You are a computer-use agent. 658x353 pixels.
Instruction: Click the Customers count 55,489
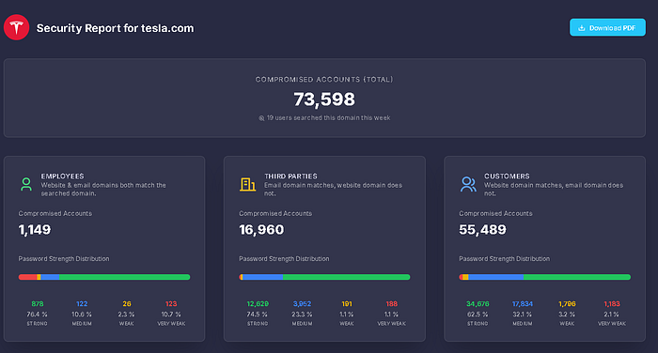482,230
